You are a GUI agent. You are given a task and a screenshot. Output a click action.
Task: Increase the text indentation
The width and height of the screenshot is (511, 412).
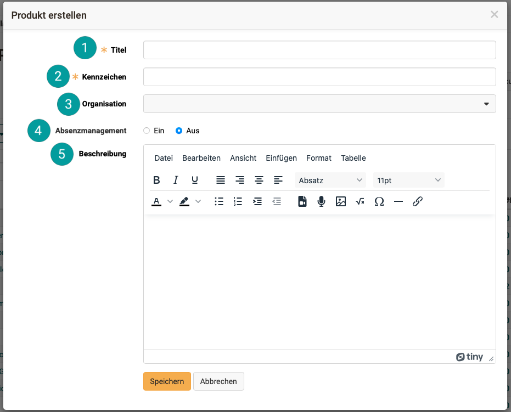[257, 201]
